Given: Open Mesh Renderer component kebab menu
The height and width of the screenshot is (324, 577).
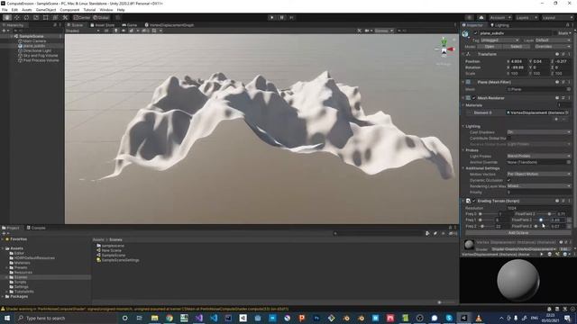Looking at the screenshot, I should pos(569,98).
